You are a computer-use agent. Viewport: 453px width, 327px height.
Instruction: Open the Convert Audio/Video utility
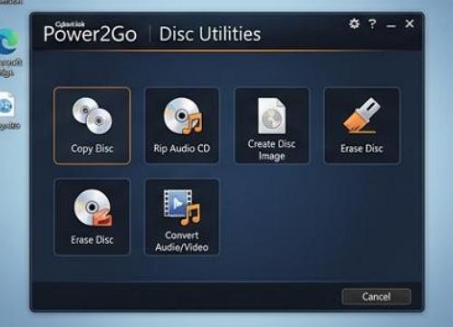pos(182,216)
